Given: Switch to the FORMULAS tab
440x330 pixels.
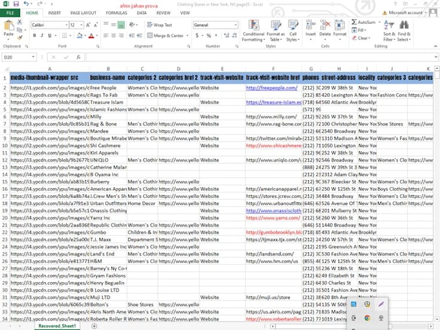Looking at the screenshot, I should click(x=116, y=13).
